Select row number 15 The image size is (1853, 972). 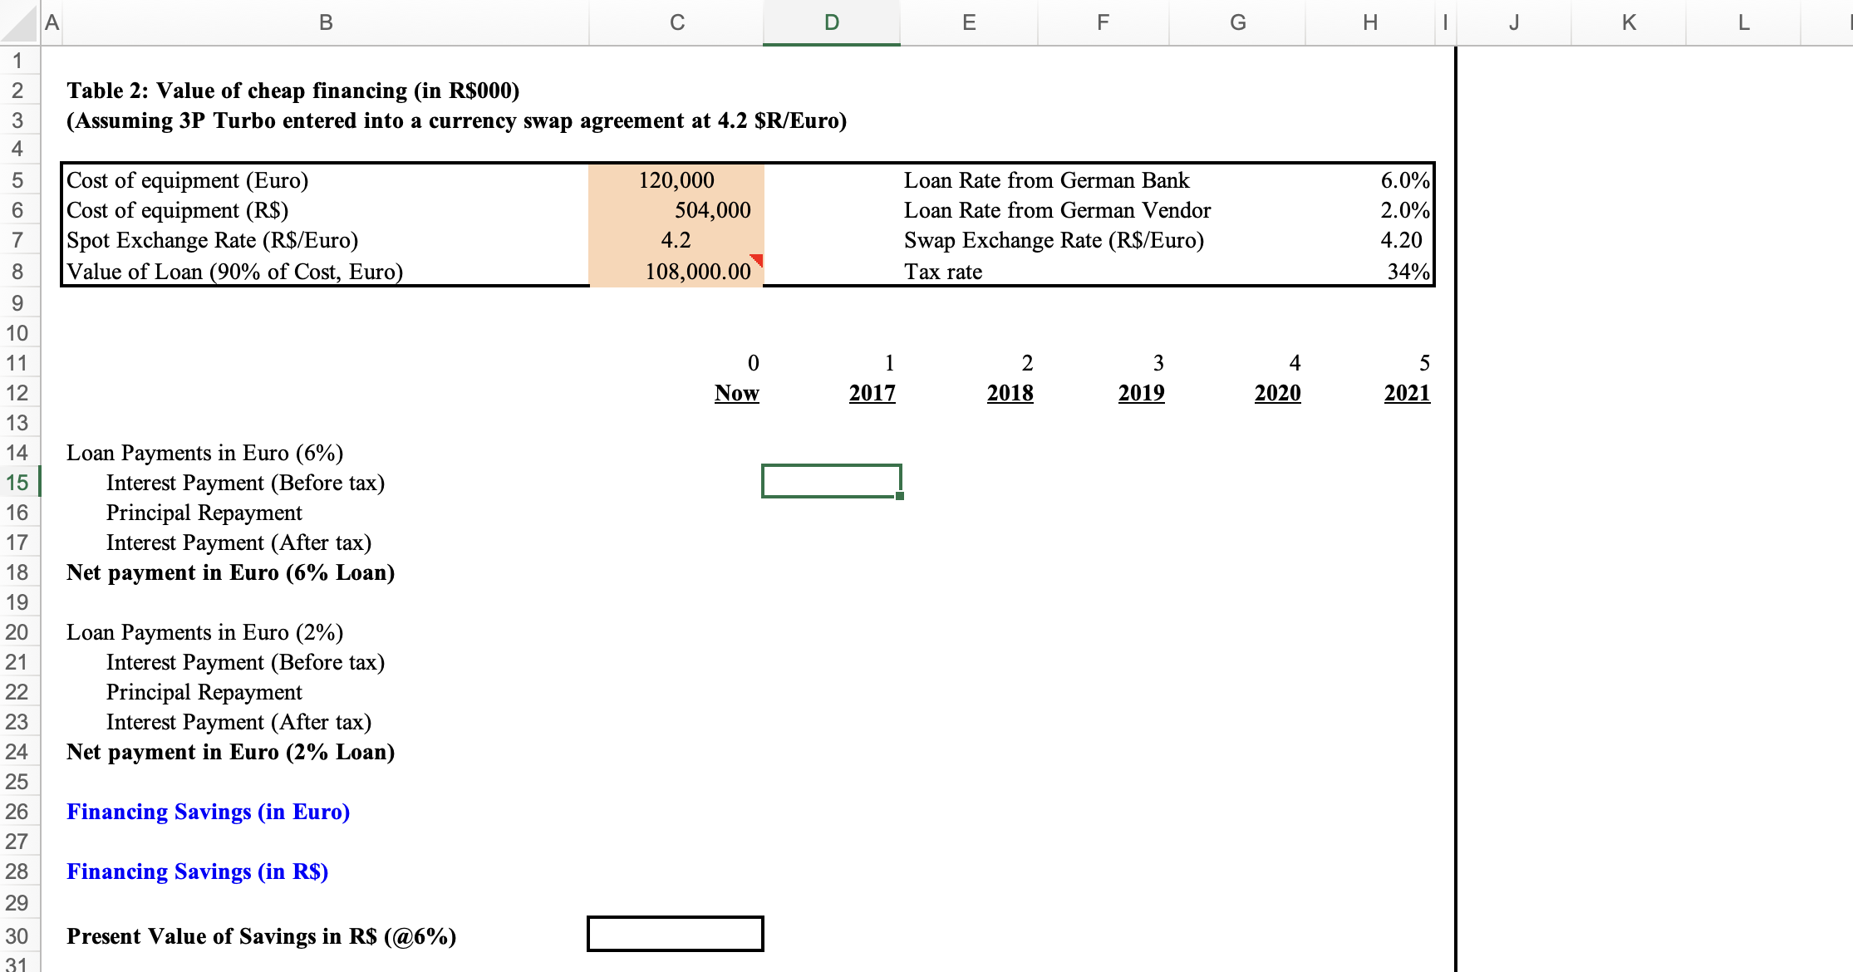18,483
